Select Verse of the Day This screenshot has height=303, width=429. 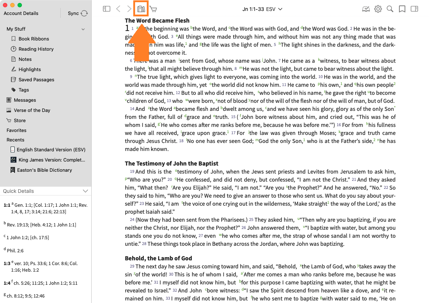(x=32, y=110)
